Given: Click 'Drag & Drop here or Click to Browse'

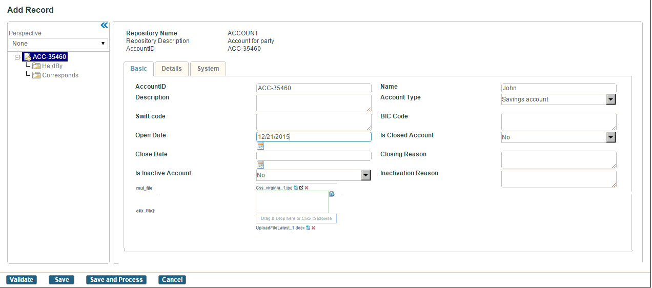Looking at the screenshot, I should [x=296, y=219].
